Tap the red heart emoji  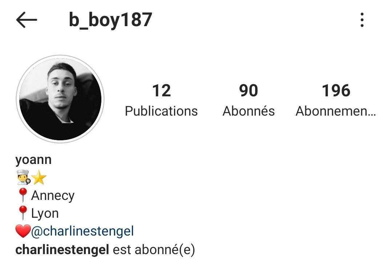point(23,231)
